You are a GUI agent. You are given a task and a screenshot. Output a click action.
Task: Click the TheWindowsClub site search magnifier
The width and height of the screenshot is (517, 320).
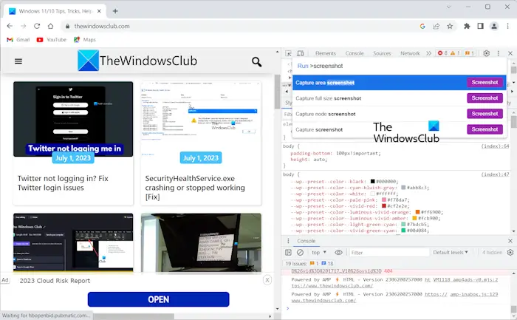(x=256, y=61)
